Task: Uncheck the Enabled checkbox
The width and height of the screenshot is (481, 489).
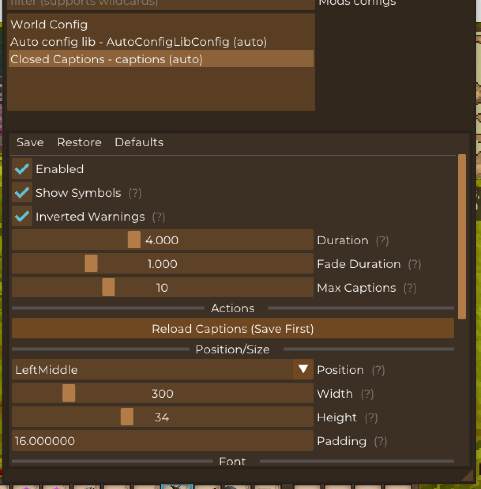Action: 22,169
